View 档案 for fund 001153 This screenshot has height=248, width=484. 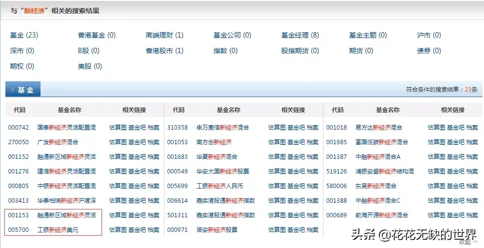coord(153,215)
